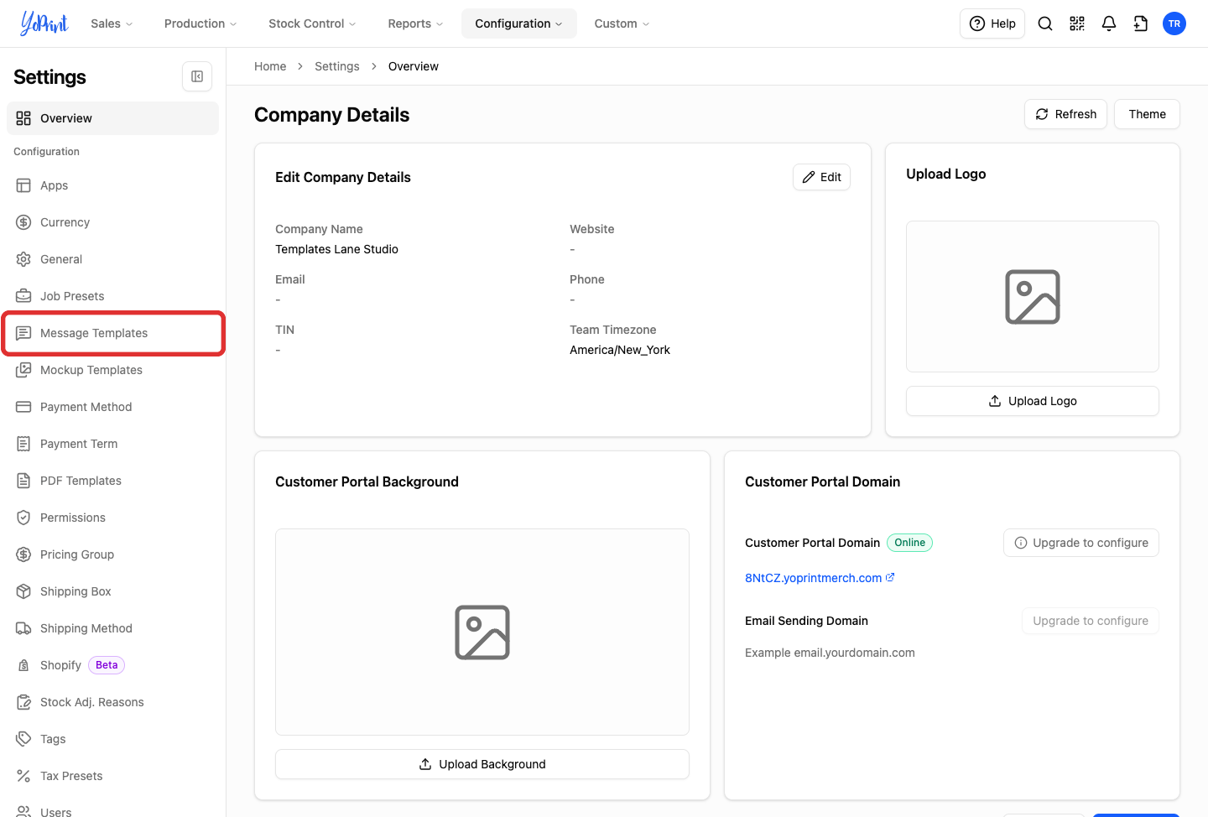Click the Help button
This screenshot has height=817, width=1208.
point(992,23)
